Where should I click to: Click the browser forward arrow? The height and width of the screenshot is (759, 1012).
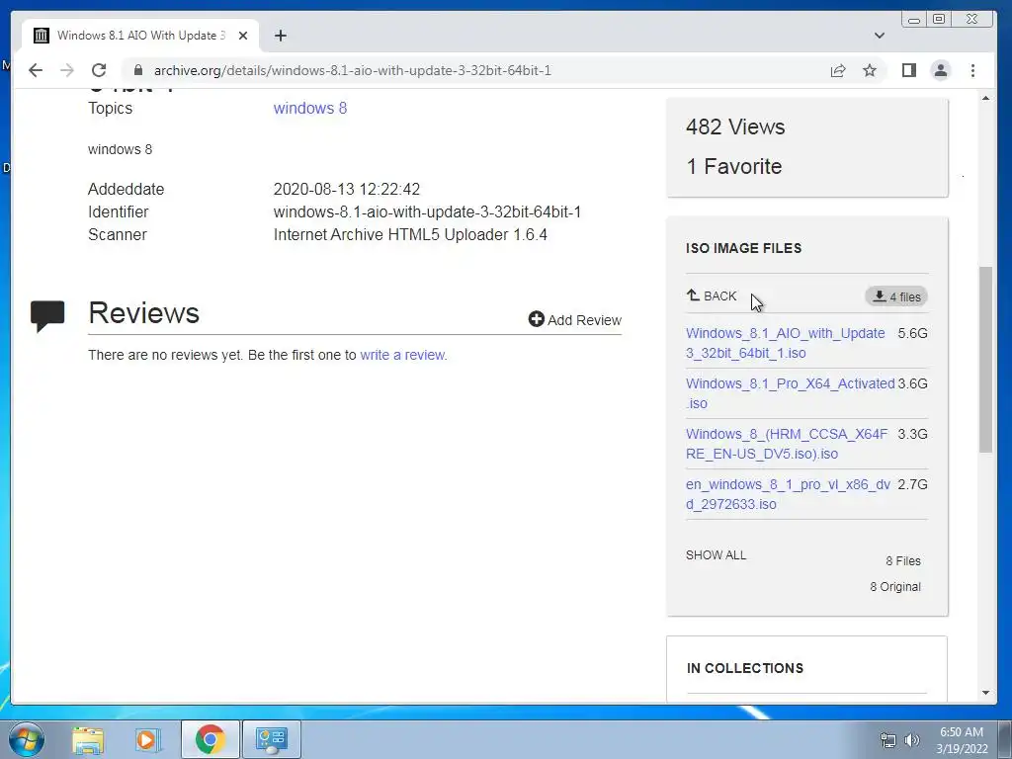67,70
